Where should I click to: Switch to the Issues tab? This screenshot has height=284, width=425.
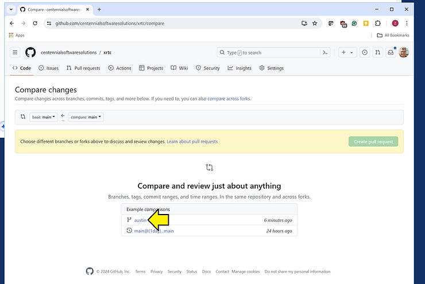click(x=49, y=68)
